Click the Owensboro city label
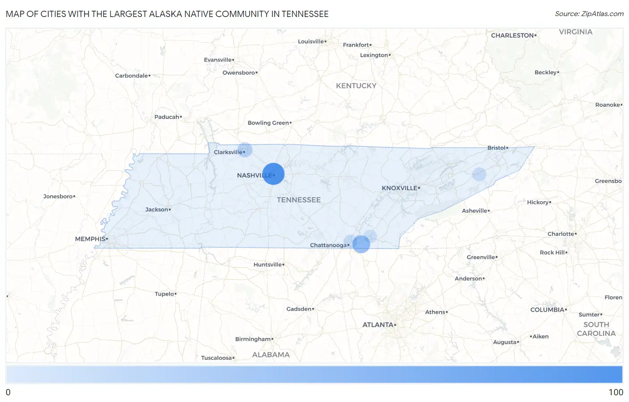The image size is (629, 402). [x=239, y=73]
